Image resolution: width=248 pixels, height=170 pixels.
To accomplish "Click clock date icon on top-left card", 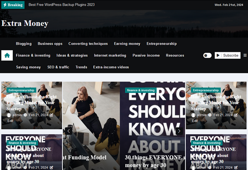I will tap(25, 115).
